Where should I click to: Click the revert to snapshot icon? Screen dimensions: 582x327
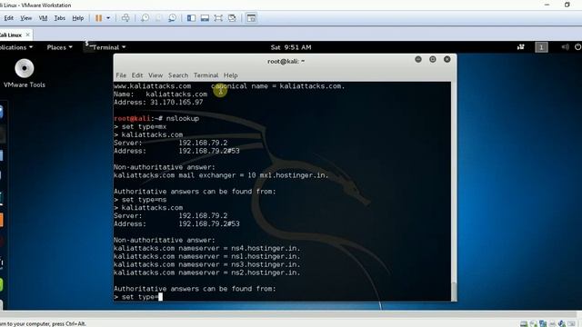click(x=158, y=18)
